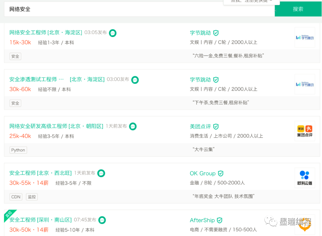Open 欧科云链 company logo
322x236 pixels.
coord(305,178)
